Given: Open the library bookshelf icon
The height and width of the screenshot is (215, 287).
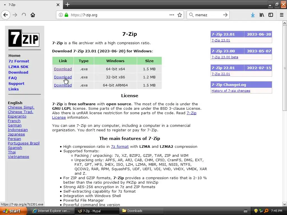Looking at the screenshot, I should coord(262,15).
